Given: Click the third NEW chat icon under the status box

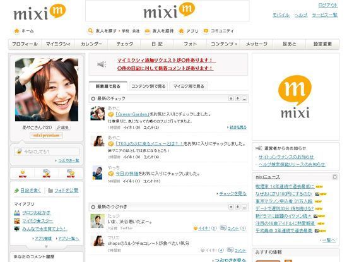Looking at the screenshot, I should 71,174.
